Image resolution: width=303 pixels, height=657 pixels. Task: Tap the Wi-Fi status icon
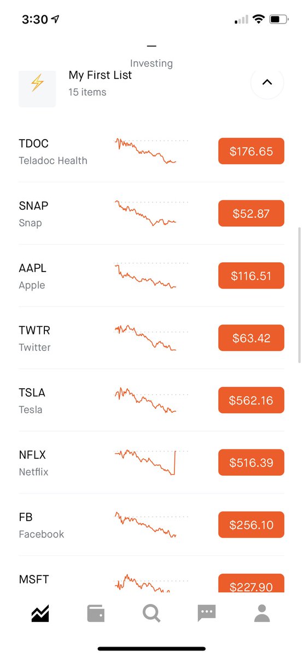258,19
